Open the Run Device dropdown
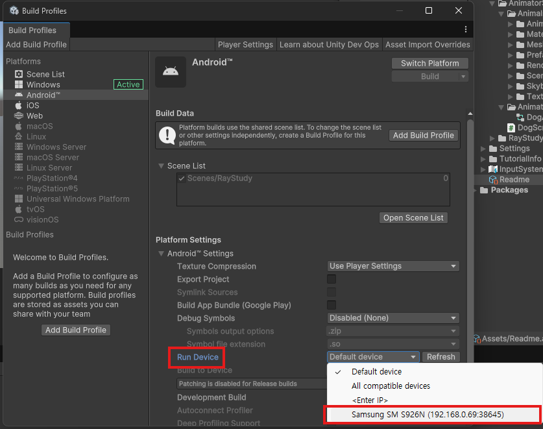Screen dimensions: 543x429 tap(373, 357)
